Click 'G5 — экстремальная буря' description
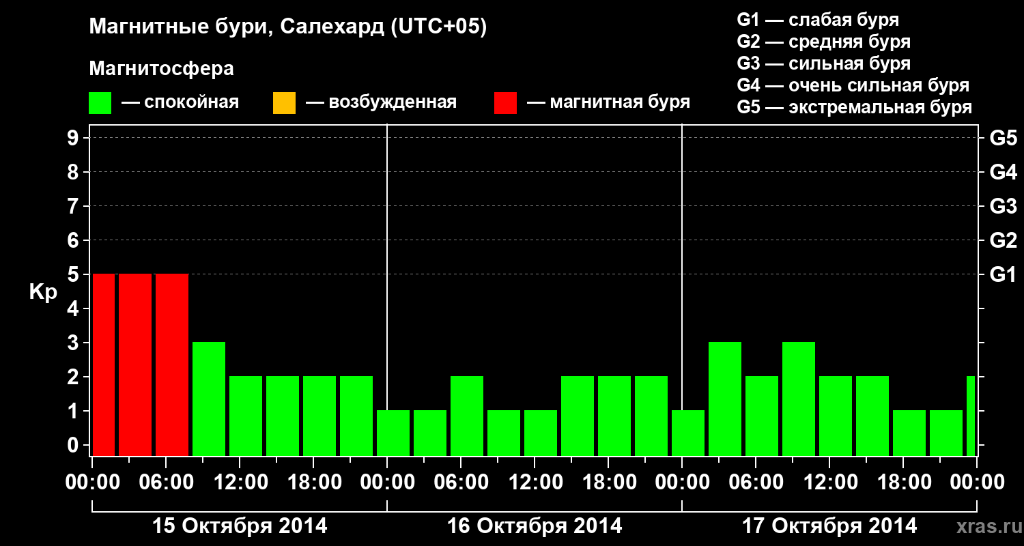Screen dimensions: 1024x546 coord(854,107)
